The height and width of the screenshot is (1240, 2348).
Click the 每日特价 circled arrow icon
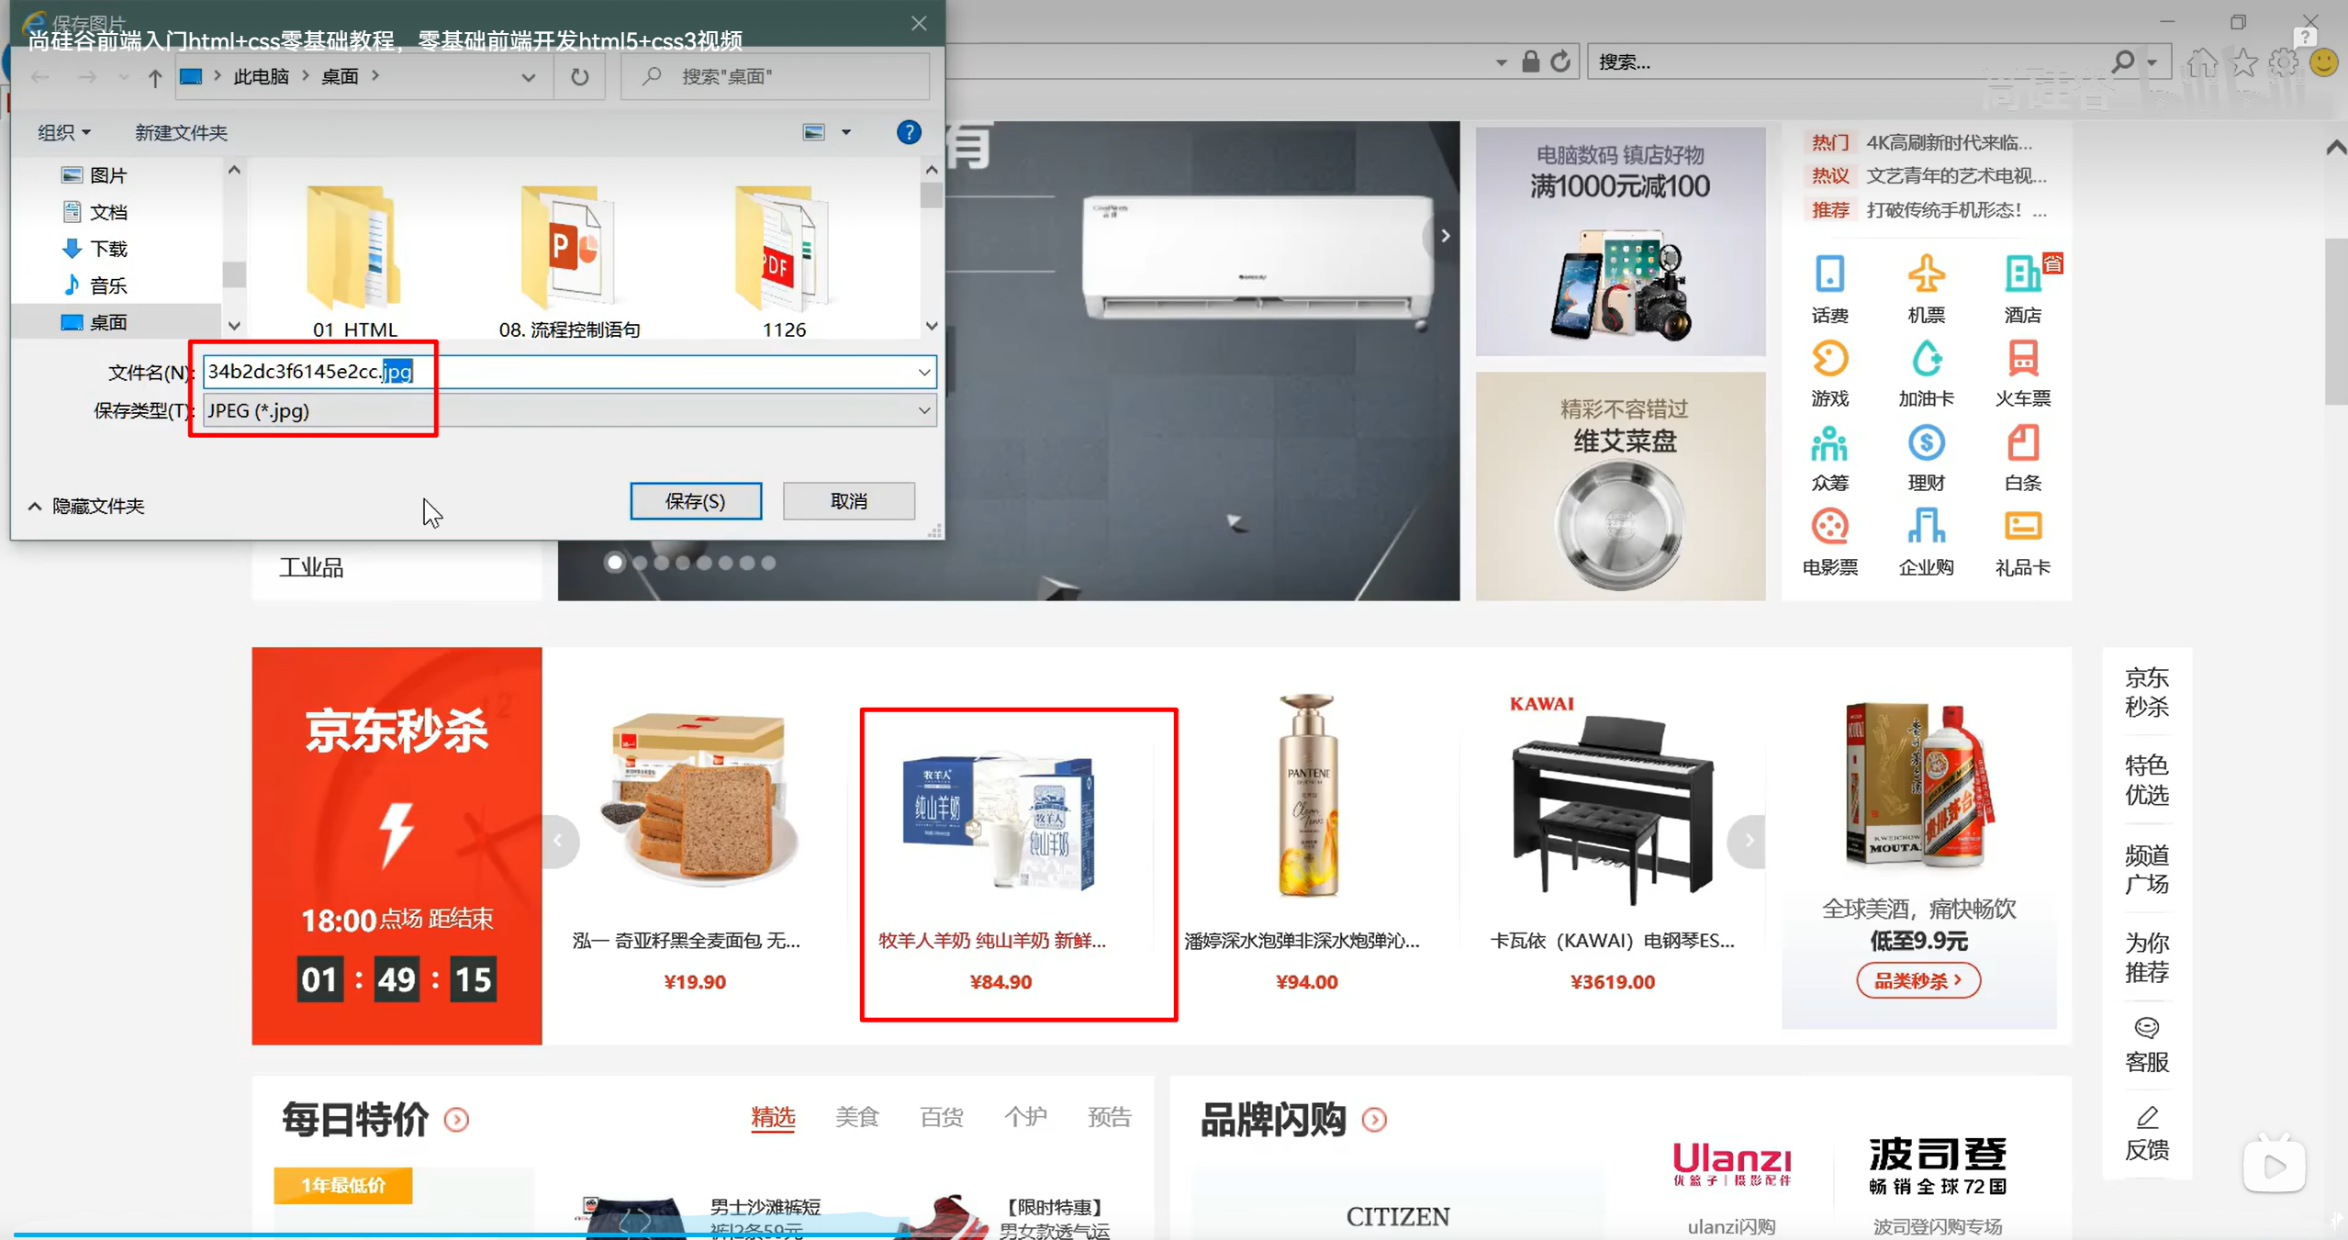tap(456, 1120)
